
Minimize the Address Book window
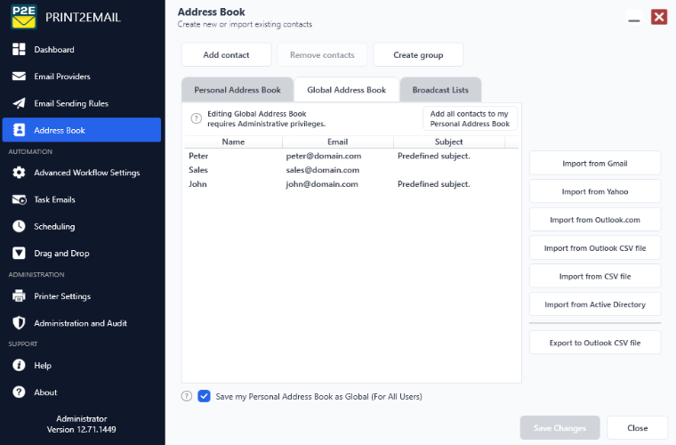[x=633, y=17]
